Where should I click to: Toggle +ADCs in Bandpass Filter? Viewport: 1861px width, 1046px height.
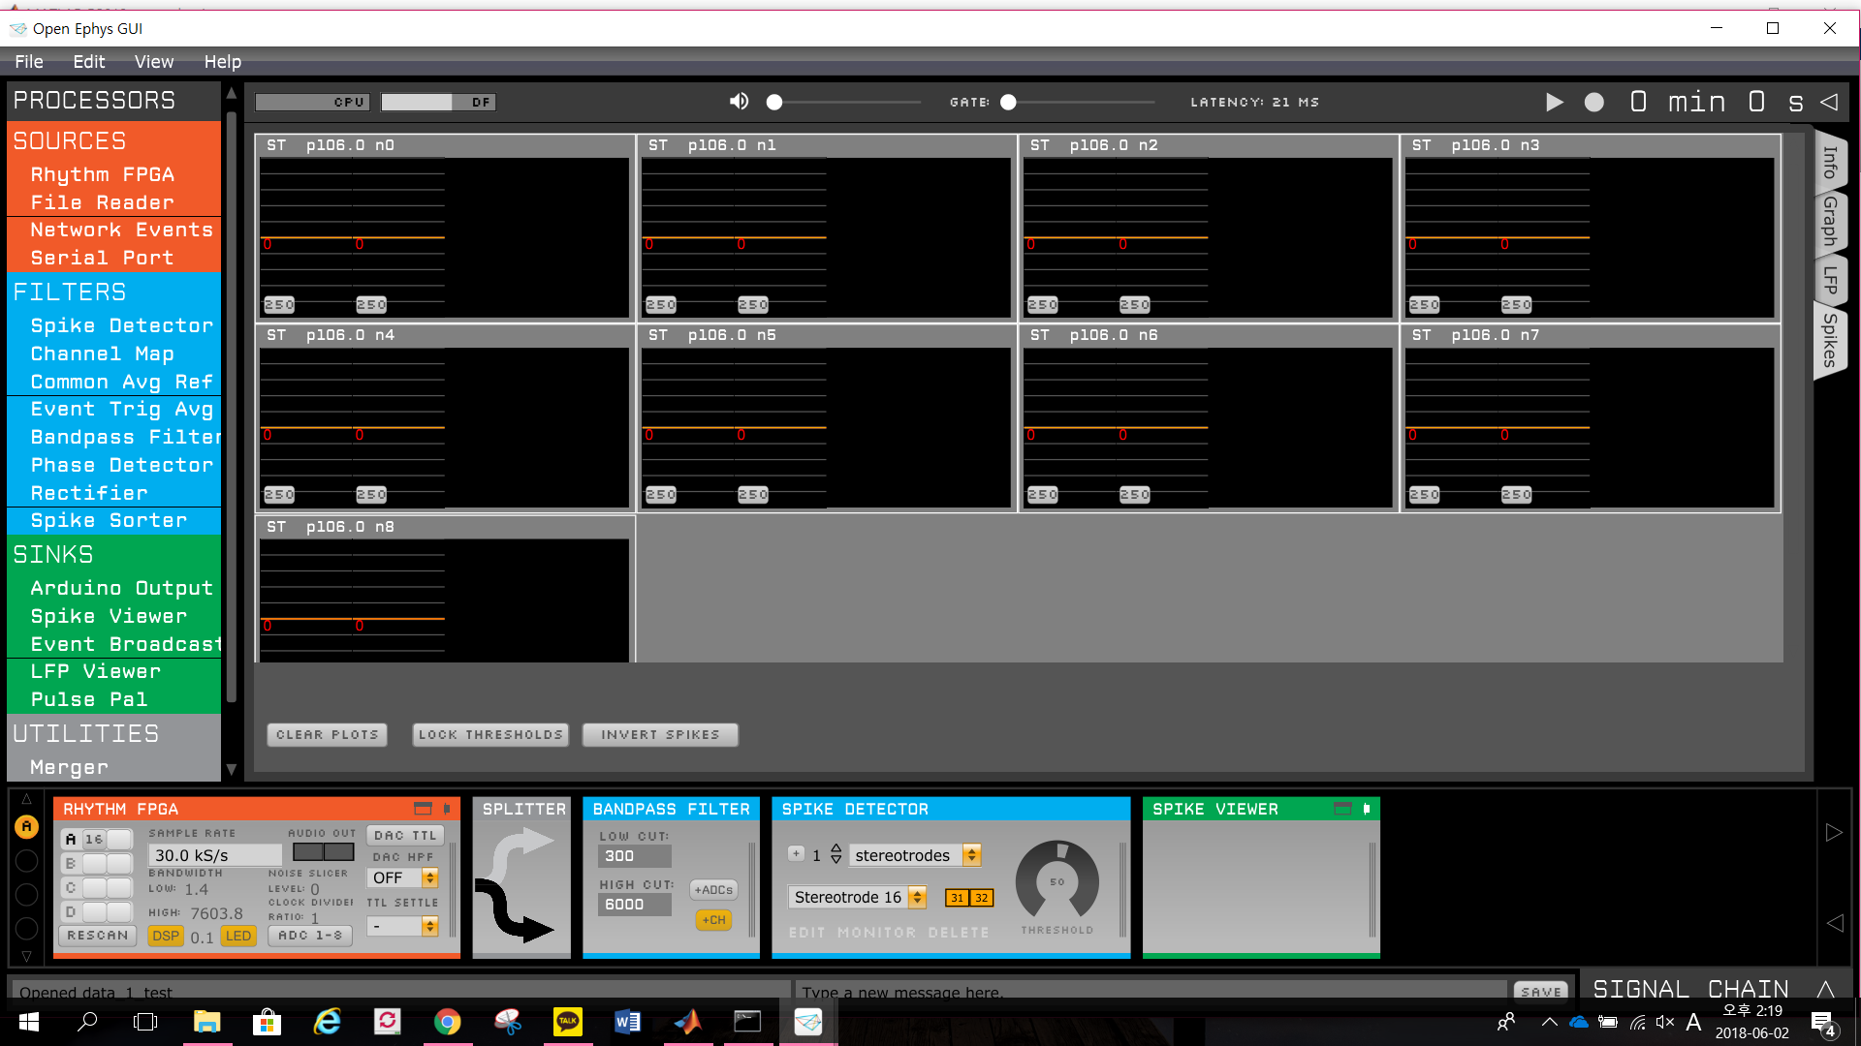click(713, 890)
